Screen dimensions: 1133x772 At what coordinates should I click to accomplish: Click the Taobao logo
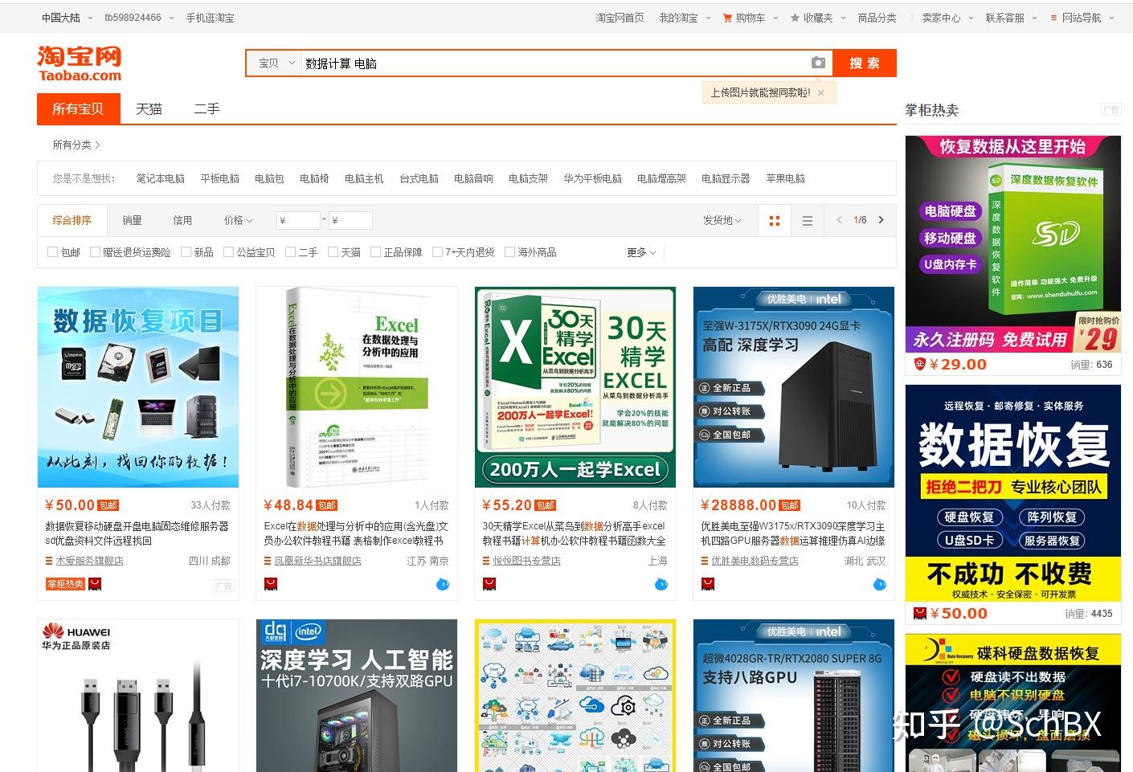(x=80, y=63)
